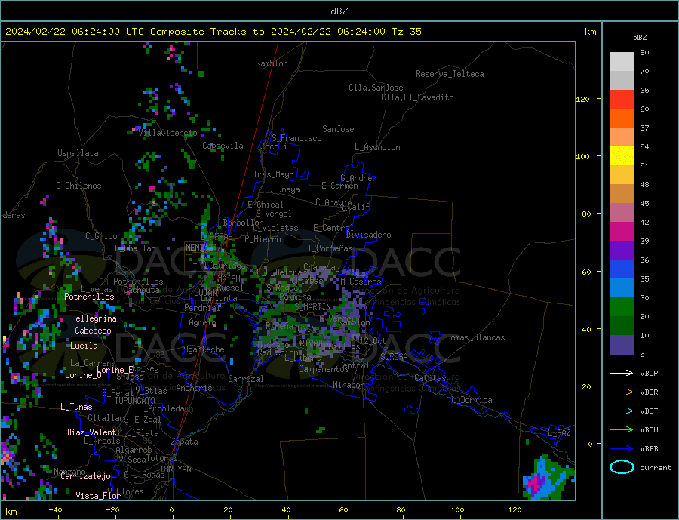679x520 pixels.
Task: Click the 'Agrelo' map label
Action: click(202, 323)
